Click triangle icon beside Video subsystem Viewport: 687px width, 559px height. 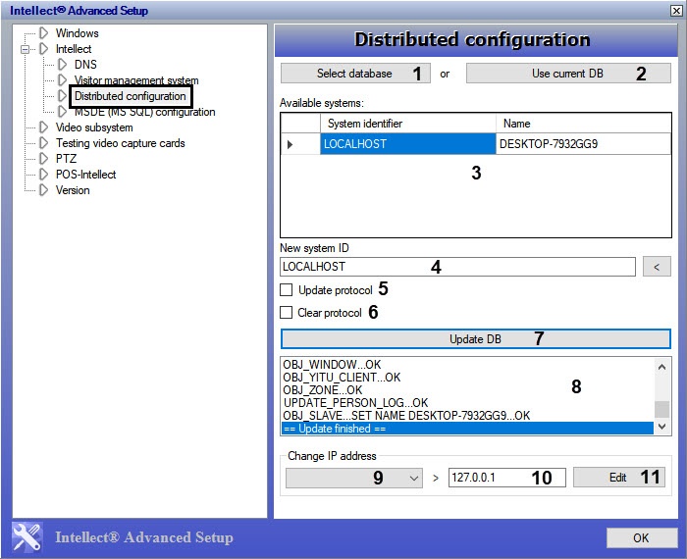pos(43,127)
